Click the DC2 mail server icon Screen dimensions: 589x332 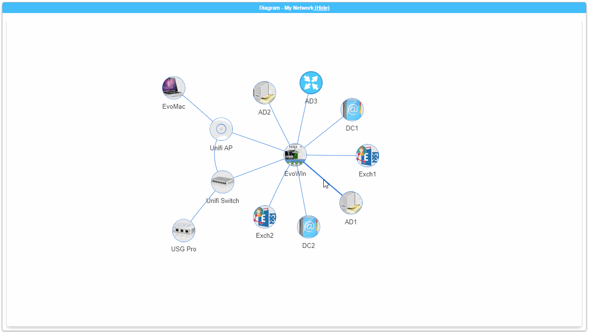click(308, 226)
